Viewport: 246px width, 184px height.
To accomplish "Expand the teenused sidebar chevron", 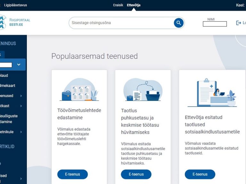I will tap(21, 96).
